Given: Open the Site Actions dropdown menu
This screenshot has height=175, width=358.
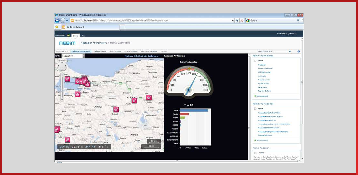Looking at the screenshot, I should tap(60, 35).
